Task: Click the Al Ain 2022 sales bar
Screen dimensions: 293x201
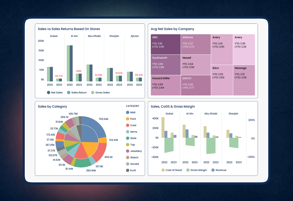Action: coord(70,63)
